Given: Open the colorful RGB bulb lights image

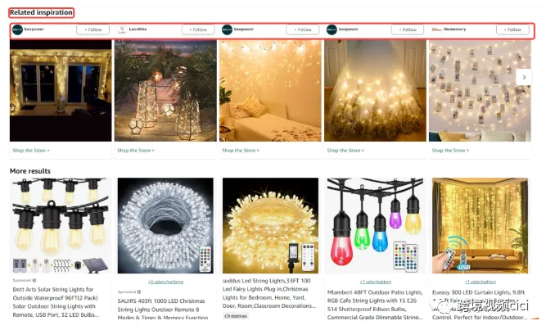Looking at the screenshot, I should [376, 225].
